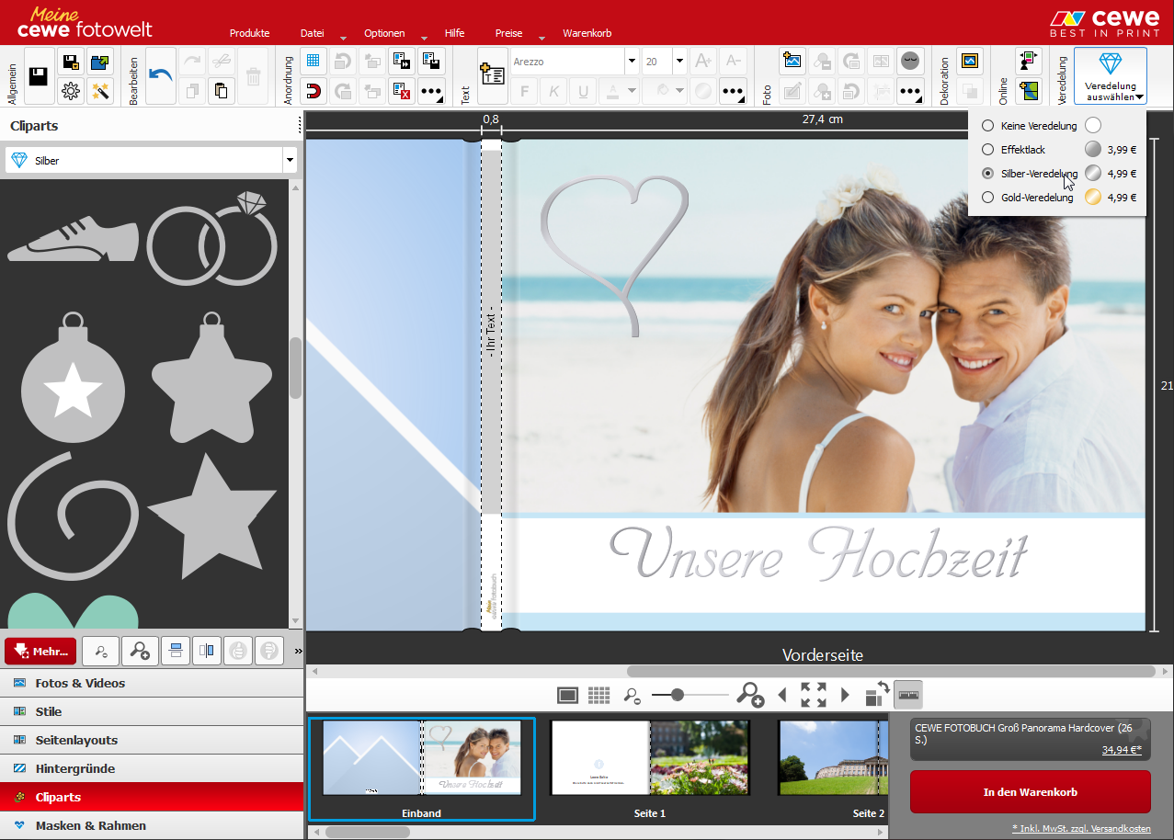The height and width of the screenshot is (840, 1174).
Task: Select Keine Veredelung radio option
Action: (x=987, y=126)
